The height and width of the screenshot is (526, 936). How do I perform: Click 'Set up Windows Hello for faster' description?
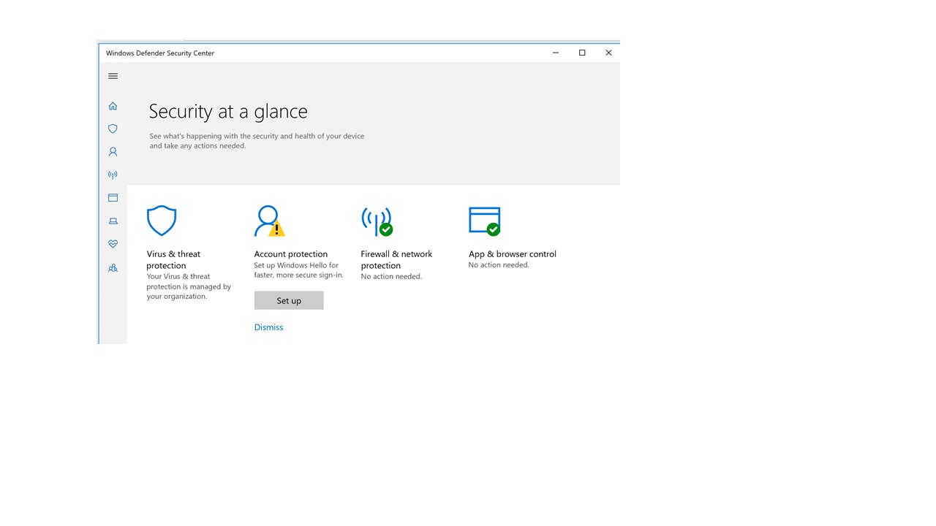pyautogui.click(x=298, y=270)
